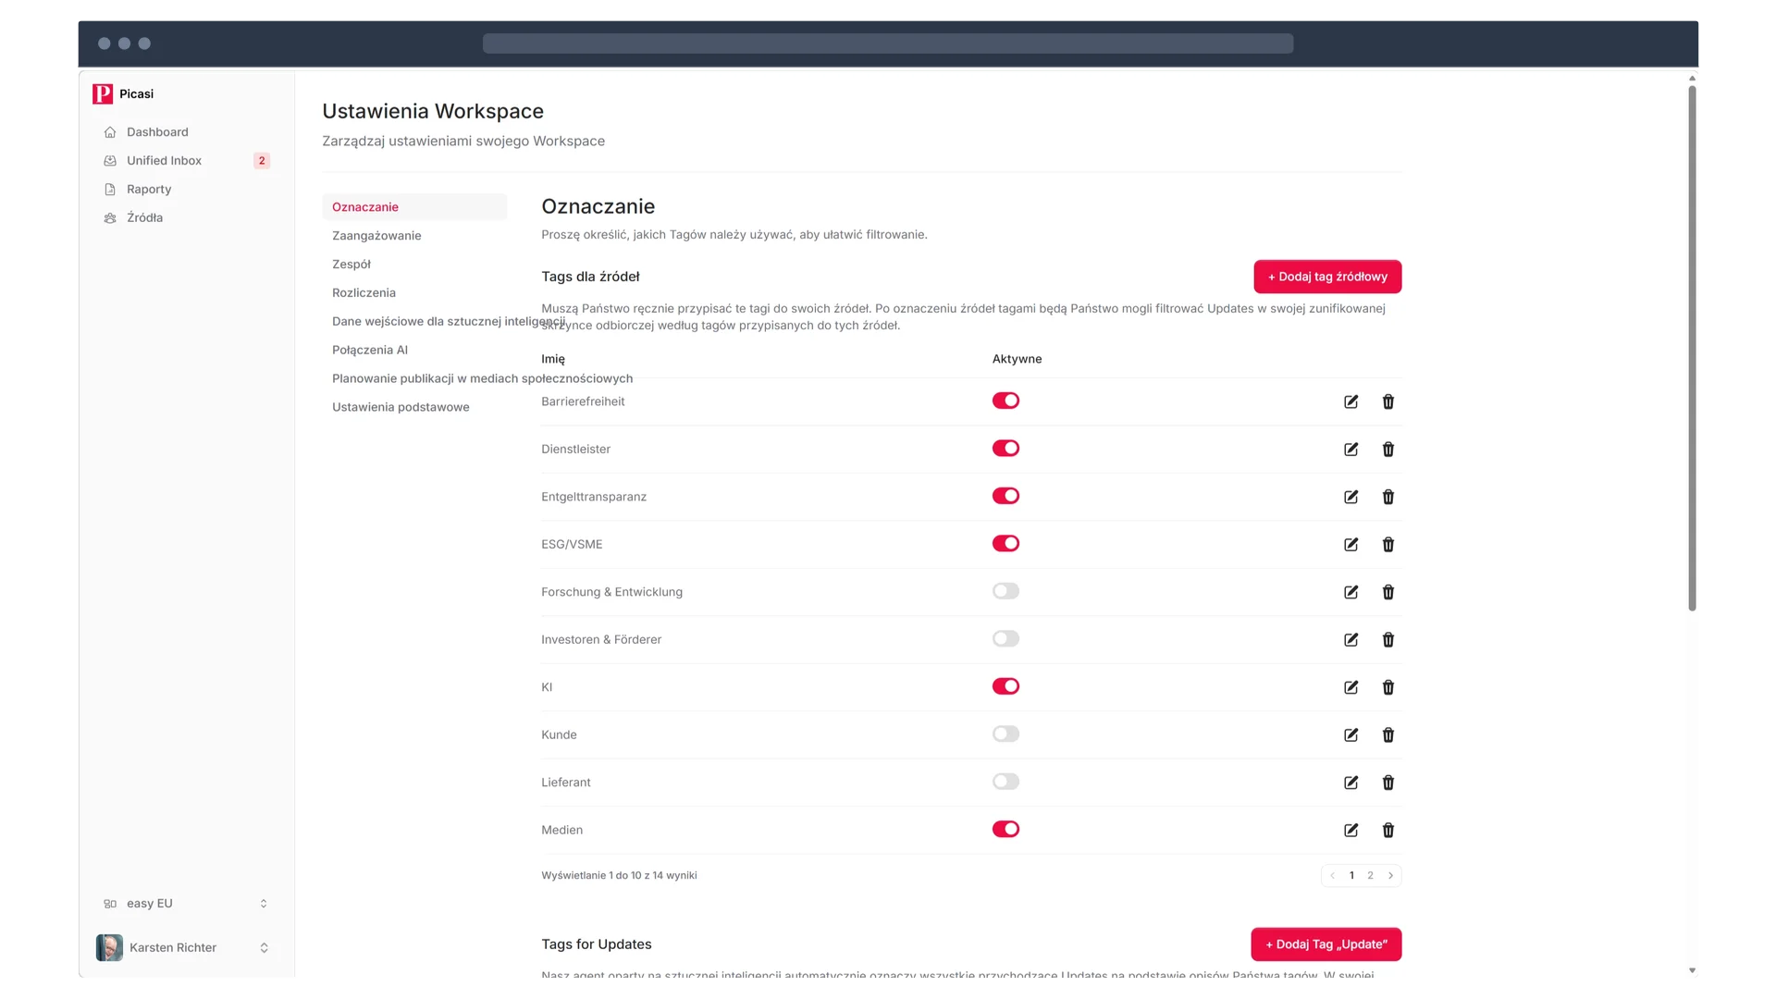Delete the Barrierefreiheit tag

(1387, 401)
